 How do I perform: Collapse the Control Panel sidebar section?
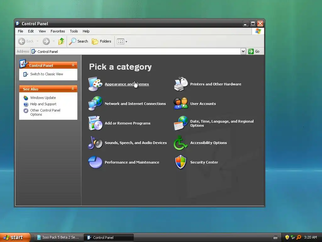(73, 65)
